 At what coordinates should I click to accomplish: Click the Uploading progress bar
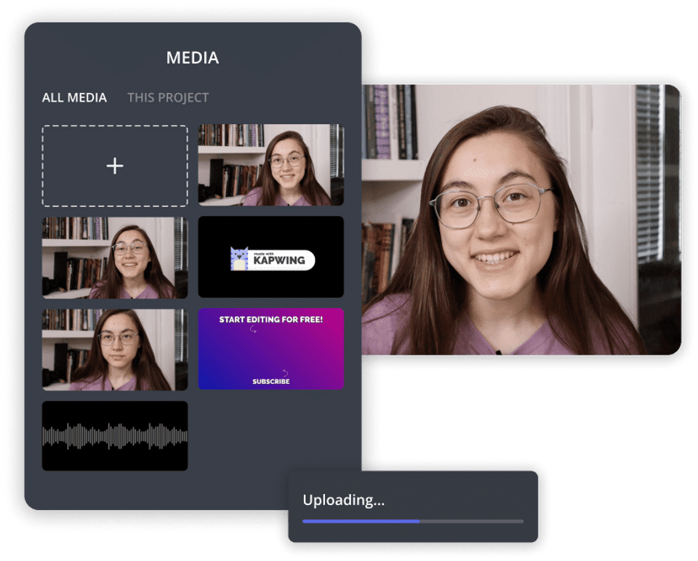[x=413, y=522]
